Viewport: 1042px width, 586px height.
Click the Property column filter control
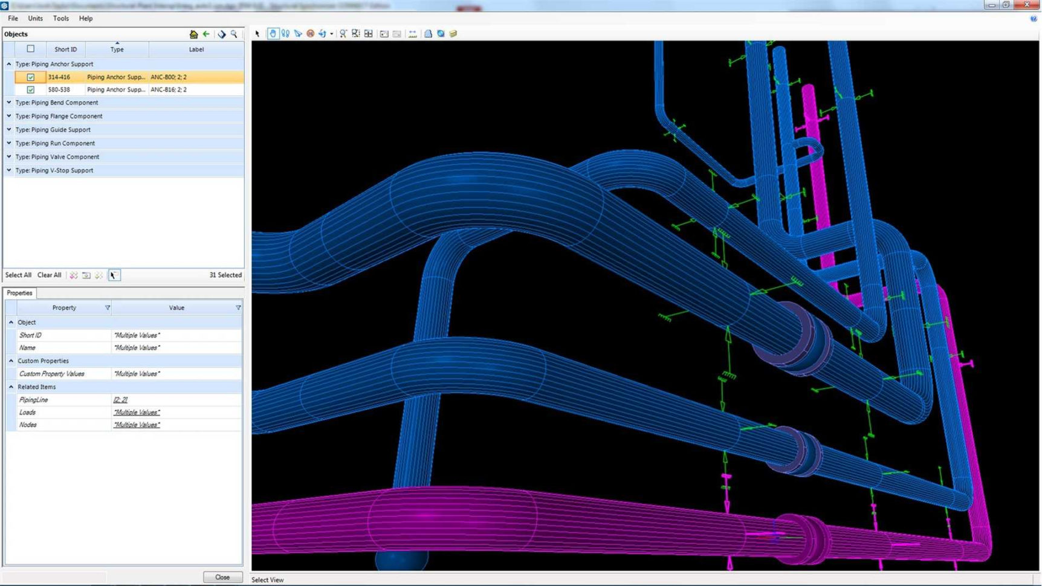click(108, 307)
